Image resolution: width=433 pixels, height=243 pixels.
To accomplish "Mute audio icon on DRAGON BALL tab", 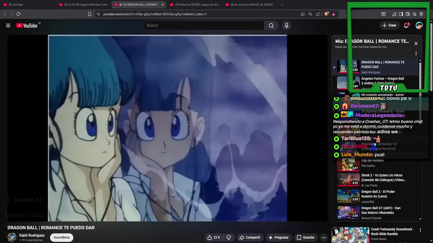I will pos(121,5).
